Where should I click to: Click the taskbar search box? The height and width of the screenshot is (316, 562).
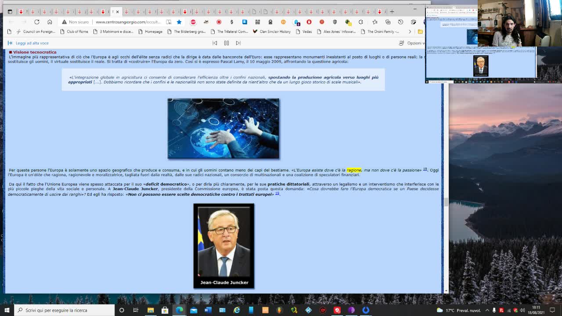(65, 310)
